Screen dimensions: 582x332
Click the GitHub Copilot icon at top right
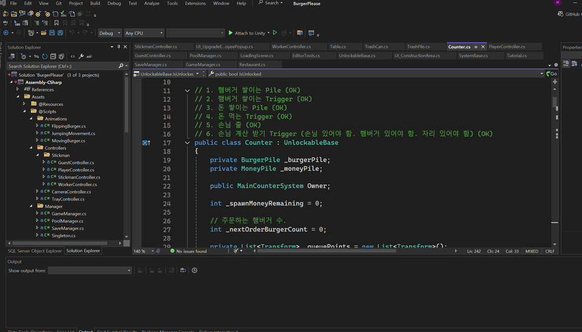point(560,14)
